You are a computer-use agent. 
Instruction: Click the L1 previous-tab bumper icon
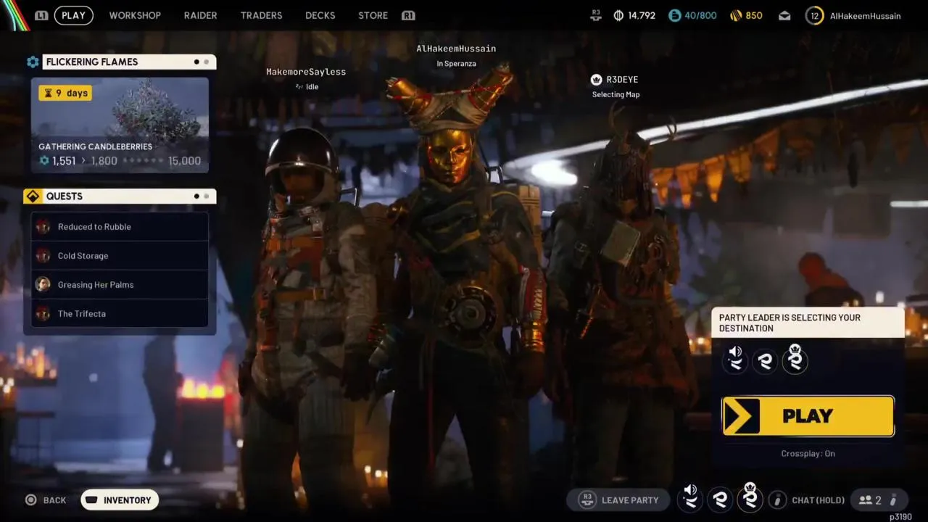pos(41,15)
